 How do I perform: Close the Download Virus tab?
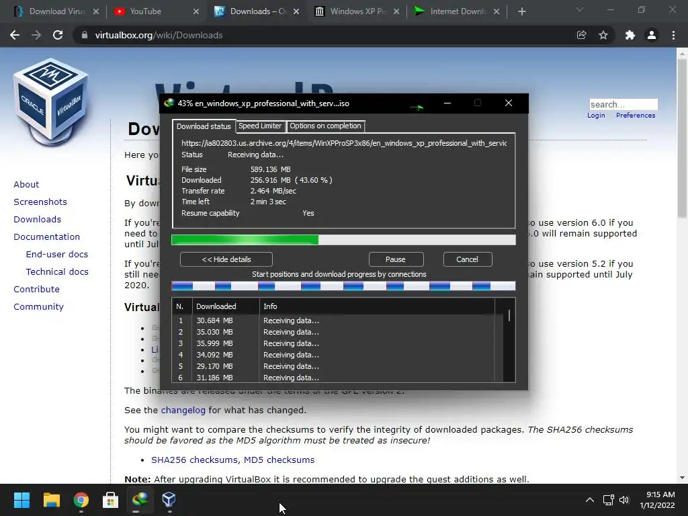point(96,11)
